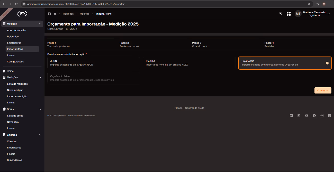Open the Planos footer link
Screen dimensions: 334x172
point(178,108)
